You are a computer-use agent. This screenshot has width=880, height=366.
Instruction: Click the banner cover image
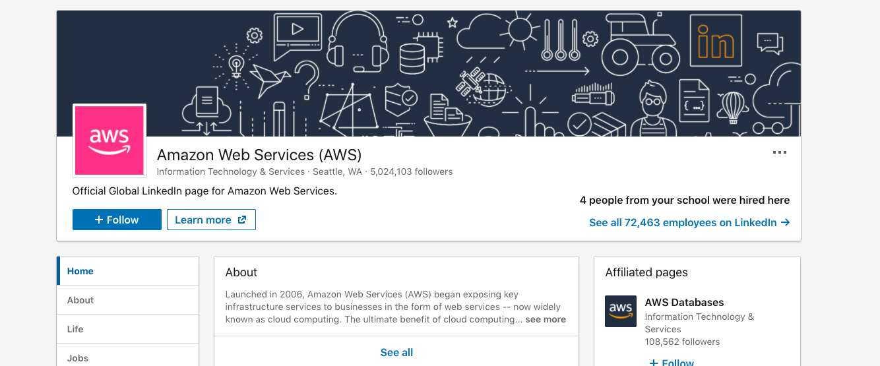pos(429,73)
